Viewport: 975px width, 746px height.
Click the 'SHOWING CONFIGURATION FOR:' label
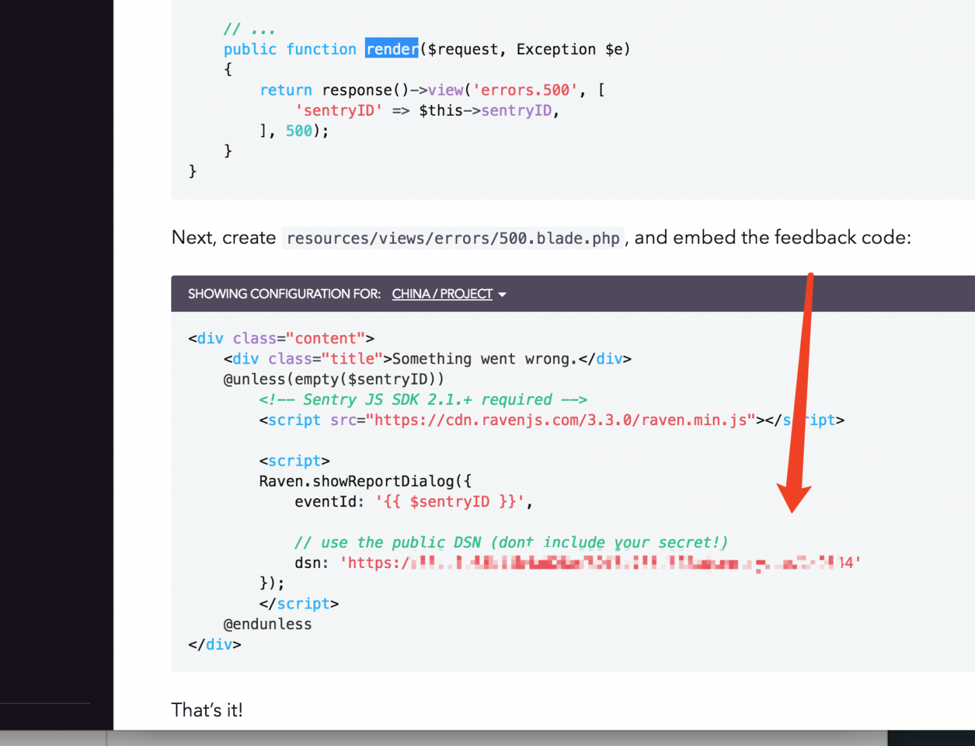[x=284, y=294]
